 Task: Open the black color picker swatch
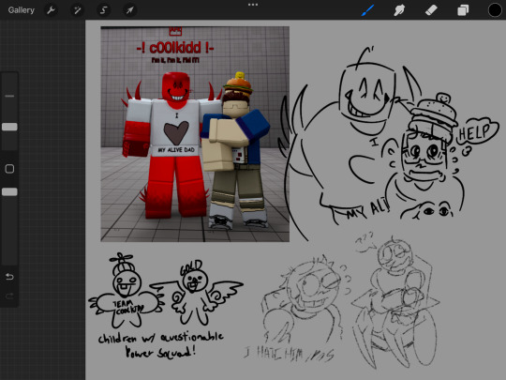pyautogui.click(x=495, y=10)
